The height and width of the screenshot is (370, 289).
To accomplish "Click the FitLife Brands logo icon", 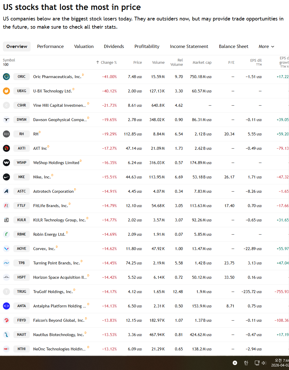I will coord(6,206).
